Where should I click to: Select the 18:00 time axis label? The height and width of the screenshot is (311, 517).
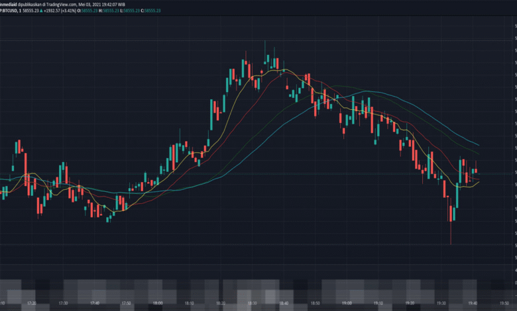tap(158, 303)
